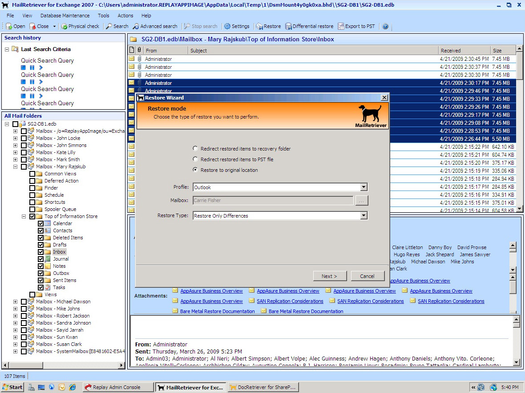
Task: Expand Mailbox - Michael Dawson tree node
Action: pyautogui.click(x=16, y=302)
